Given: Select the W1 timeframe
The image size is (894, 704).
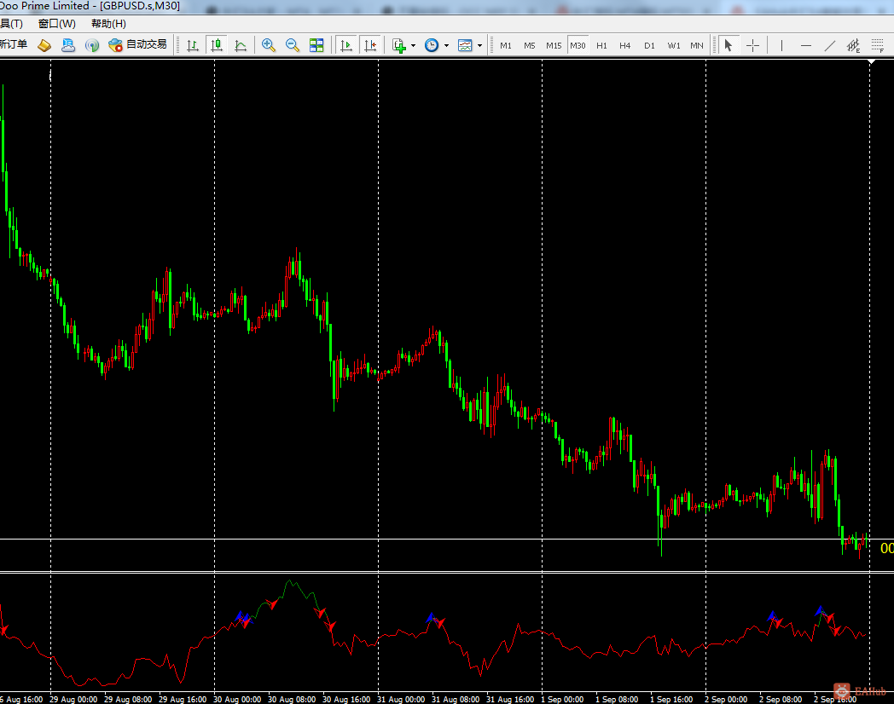Looking at the screenshot, I should point(674,45).
